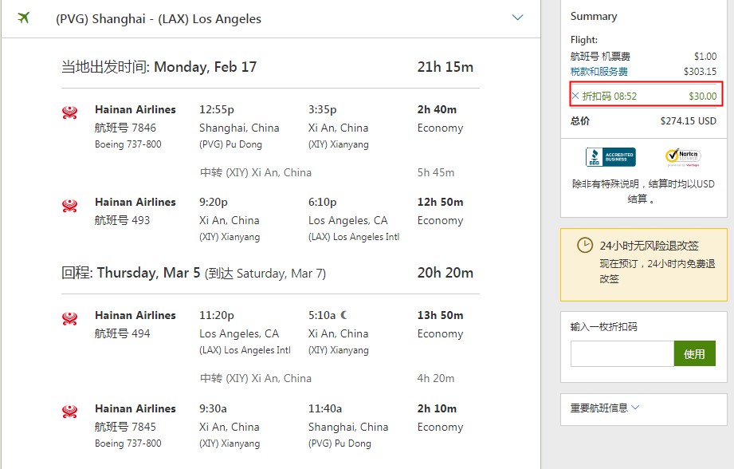Click the layover duration '5h 45m'
Viewport: 734px width, 469px height.
[x=436, y=172]
